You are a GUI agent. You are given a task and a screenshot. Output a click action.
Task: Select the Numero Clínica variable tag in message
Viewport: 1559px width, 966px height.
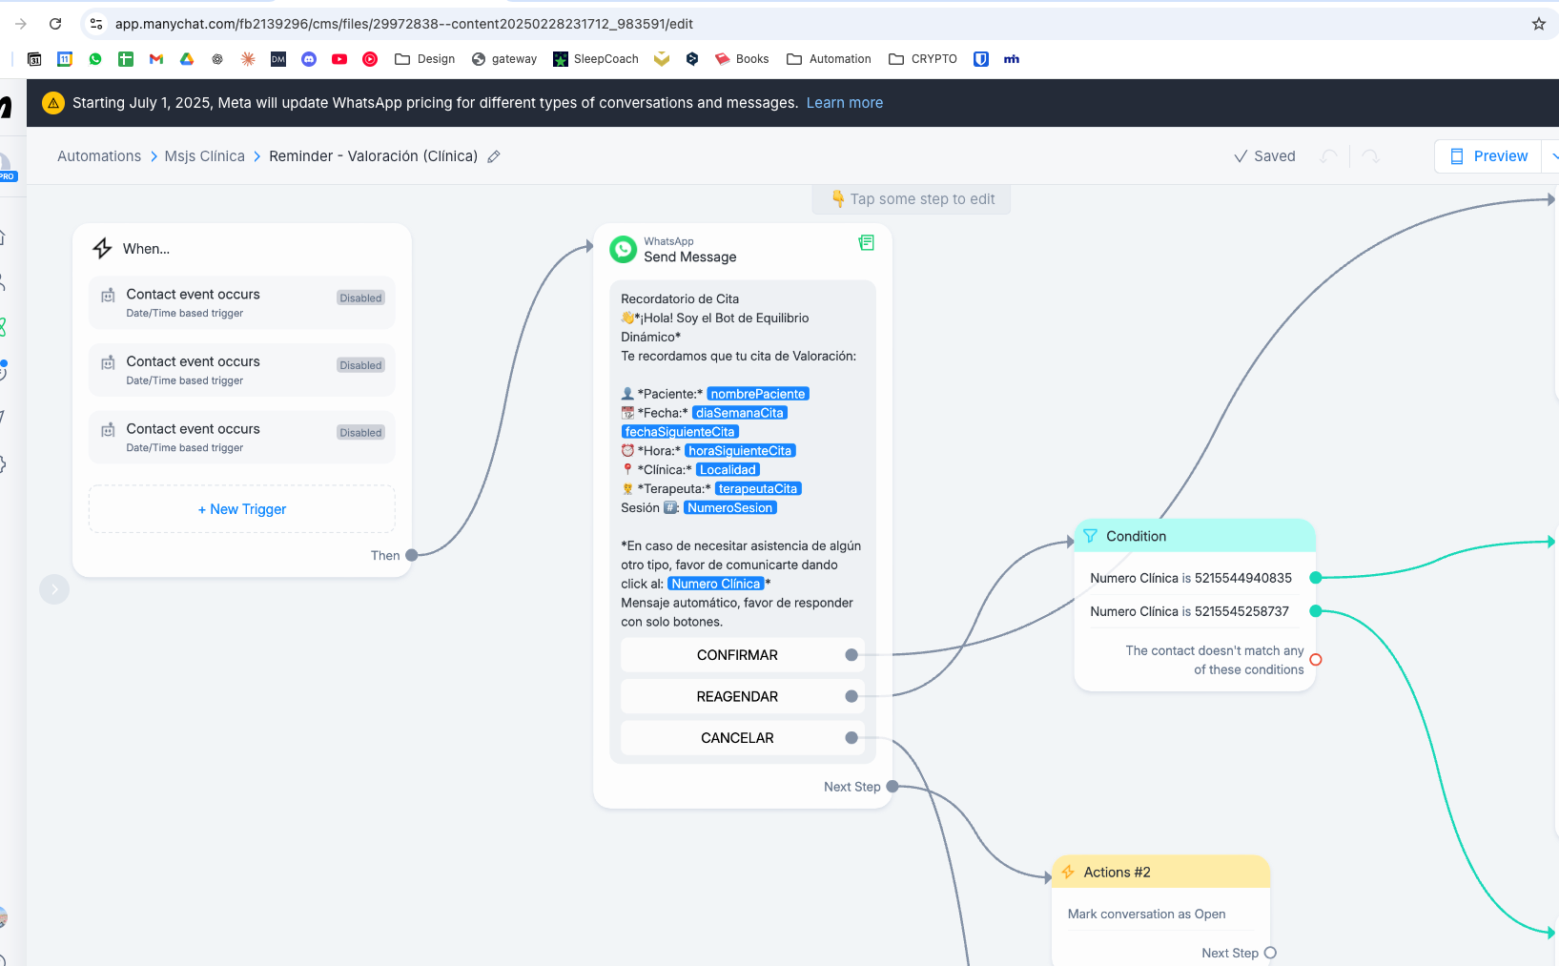click(x=716, y=584)
